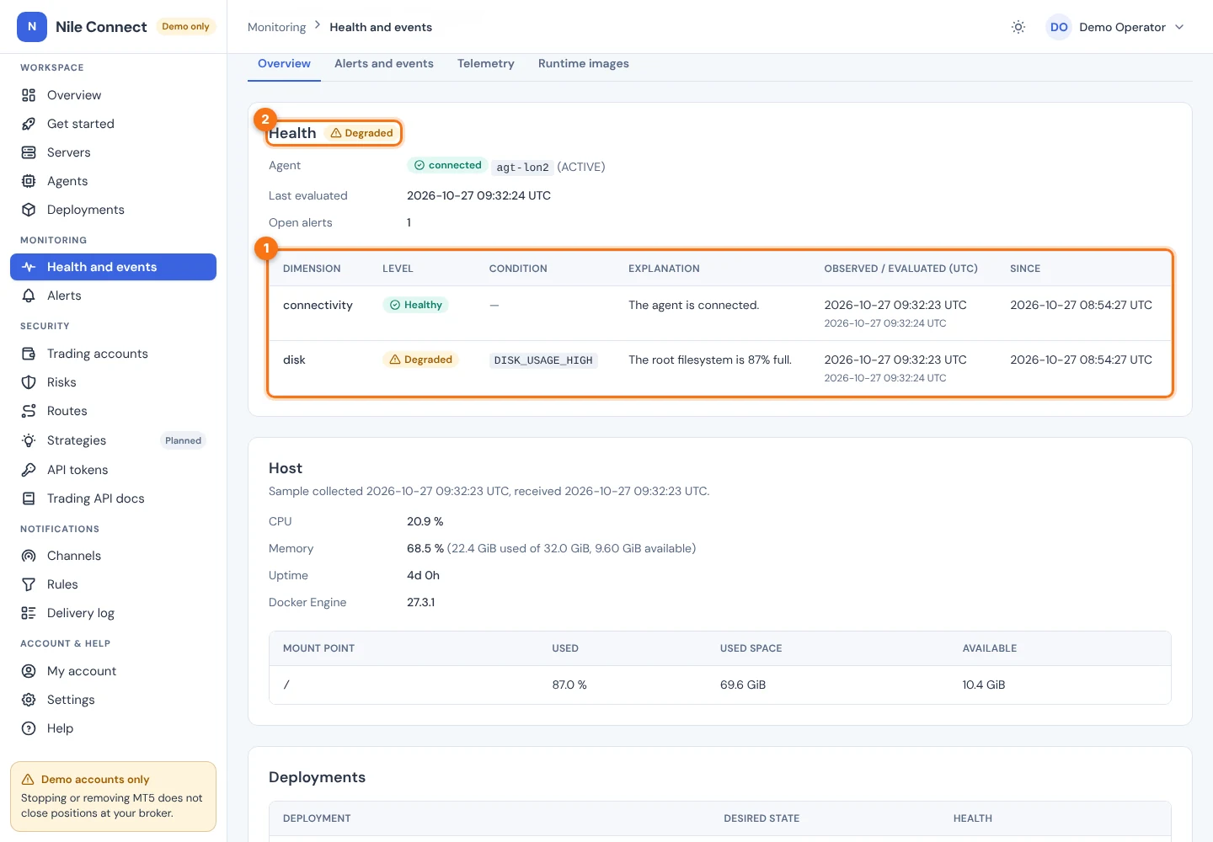Click the Alerts bell icon
1213x842 pixels.
(29, 296)
